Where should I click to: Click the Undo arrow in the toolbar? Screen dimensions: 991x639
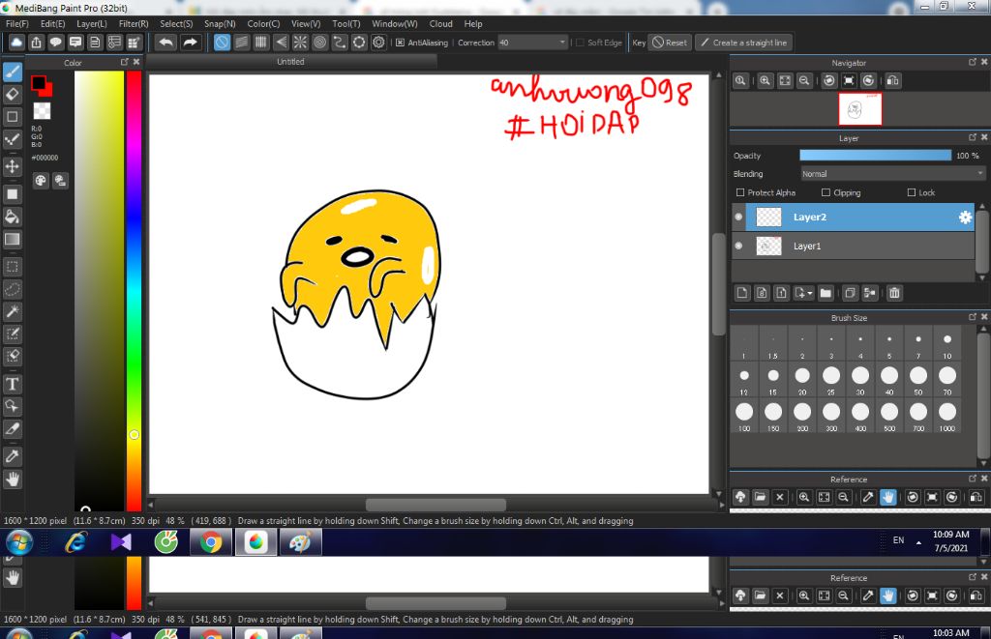[166, 43]
